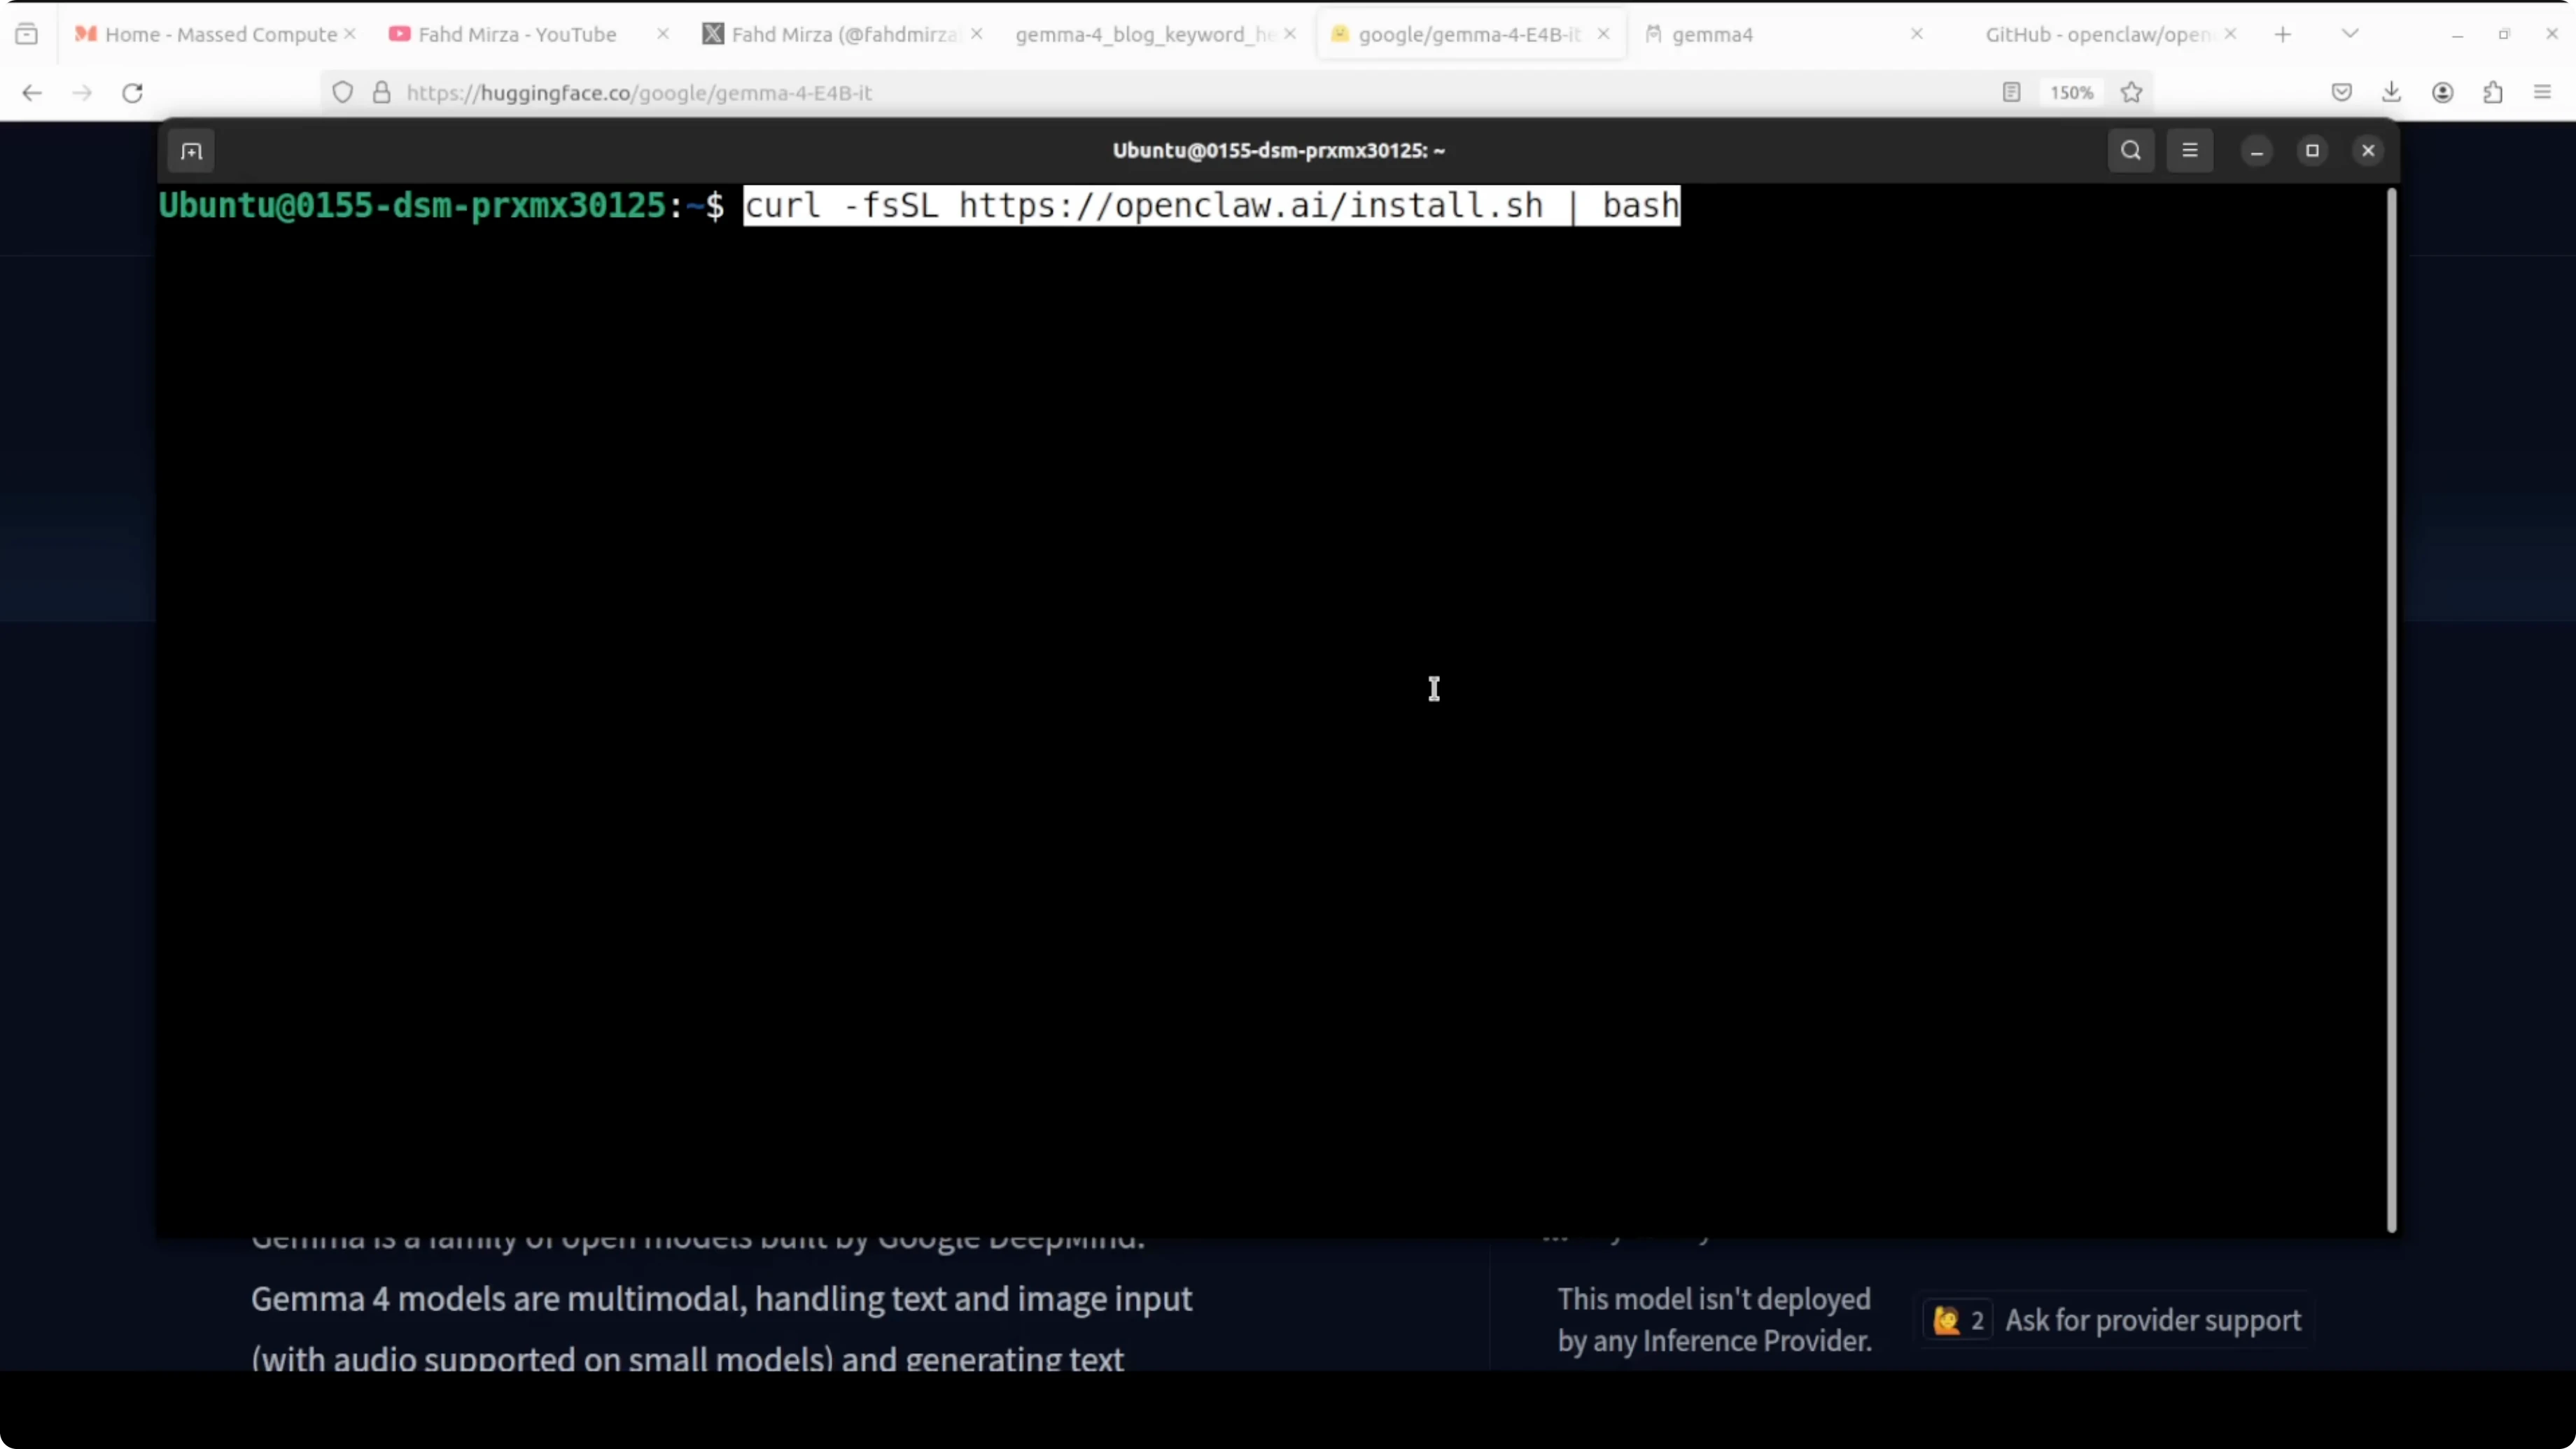Click the terminal vertical scrollbar

click(x=2391, y=710)
